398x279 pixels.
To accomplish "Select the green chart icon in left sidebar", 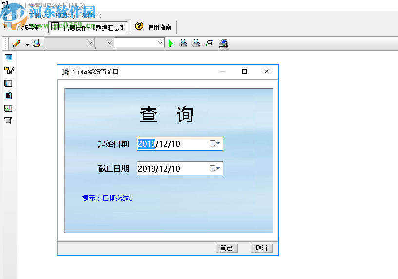I will 8,108.
